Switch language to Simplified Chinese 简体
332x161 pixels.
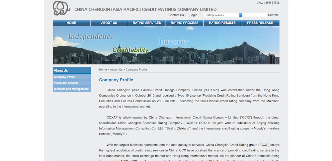click(x=277, y=3)
